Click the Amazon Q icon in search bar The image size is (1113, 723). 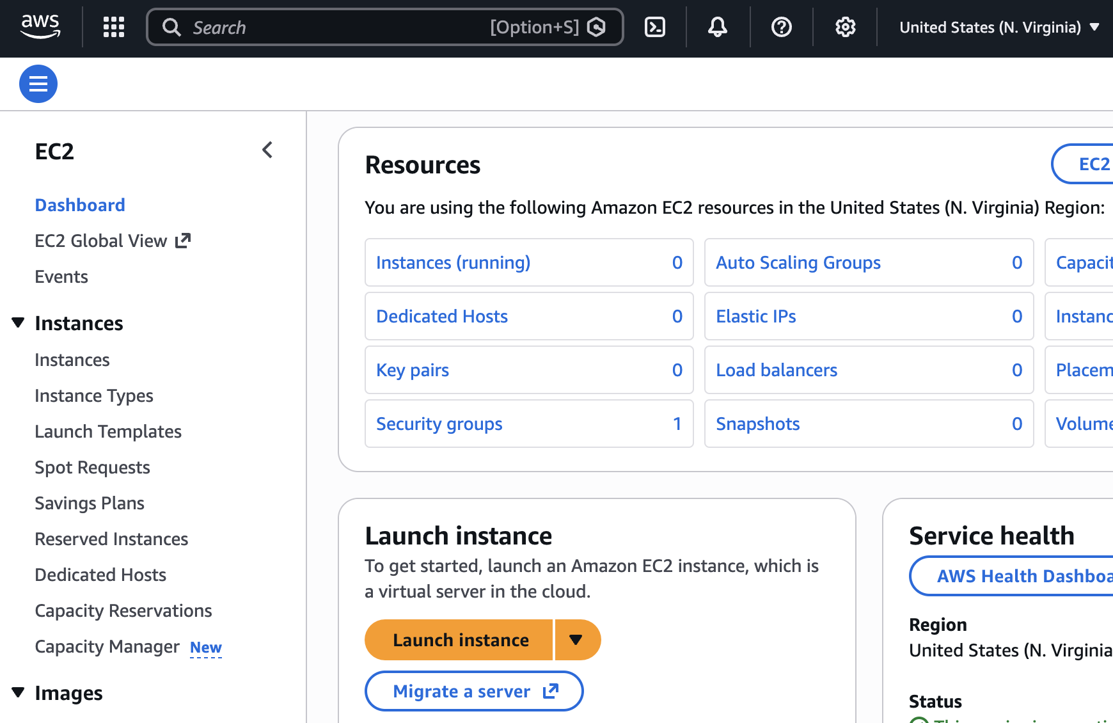click(596, 27)
